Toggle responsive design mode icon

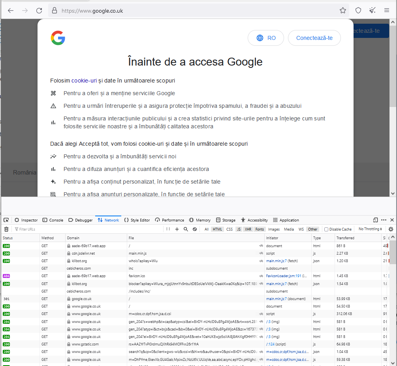[x=375, y=220]
